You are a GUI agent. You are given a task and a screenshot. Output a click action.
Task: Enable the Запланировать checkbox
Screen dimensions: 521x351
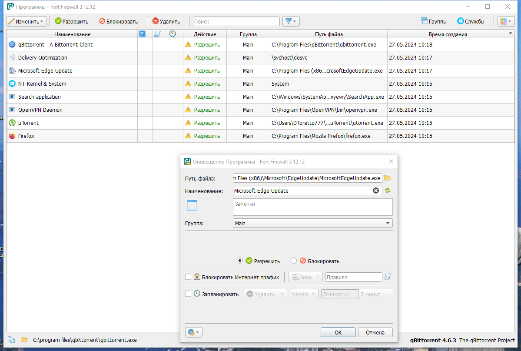tap(188, 294)
